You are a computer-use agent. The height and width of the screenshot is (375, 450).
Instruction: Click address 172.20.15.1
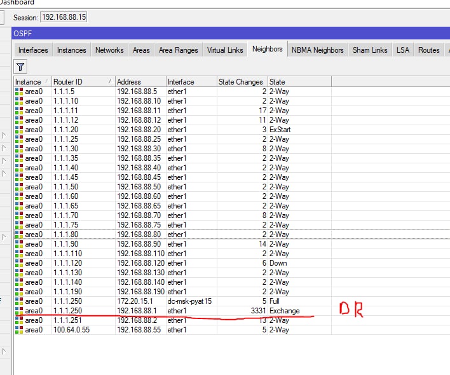click(135, 301)
